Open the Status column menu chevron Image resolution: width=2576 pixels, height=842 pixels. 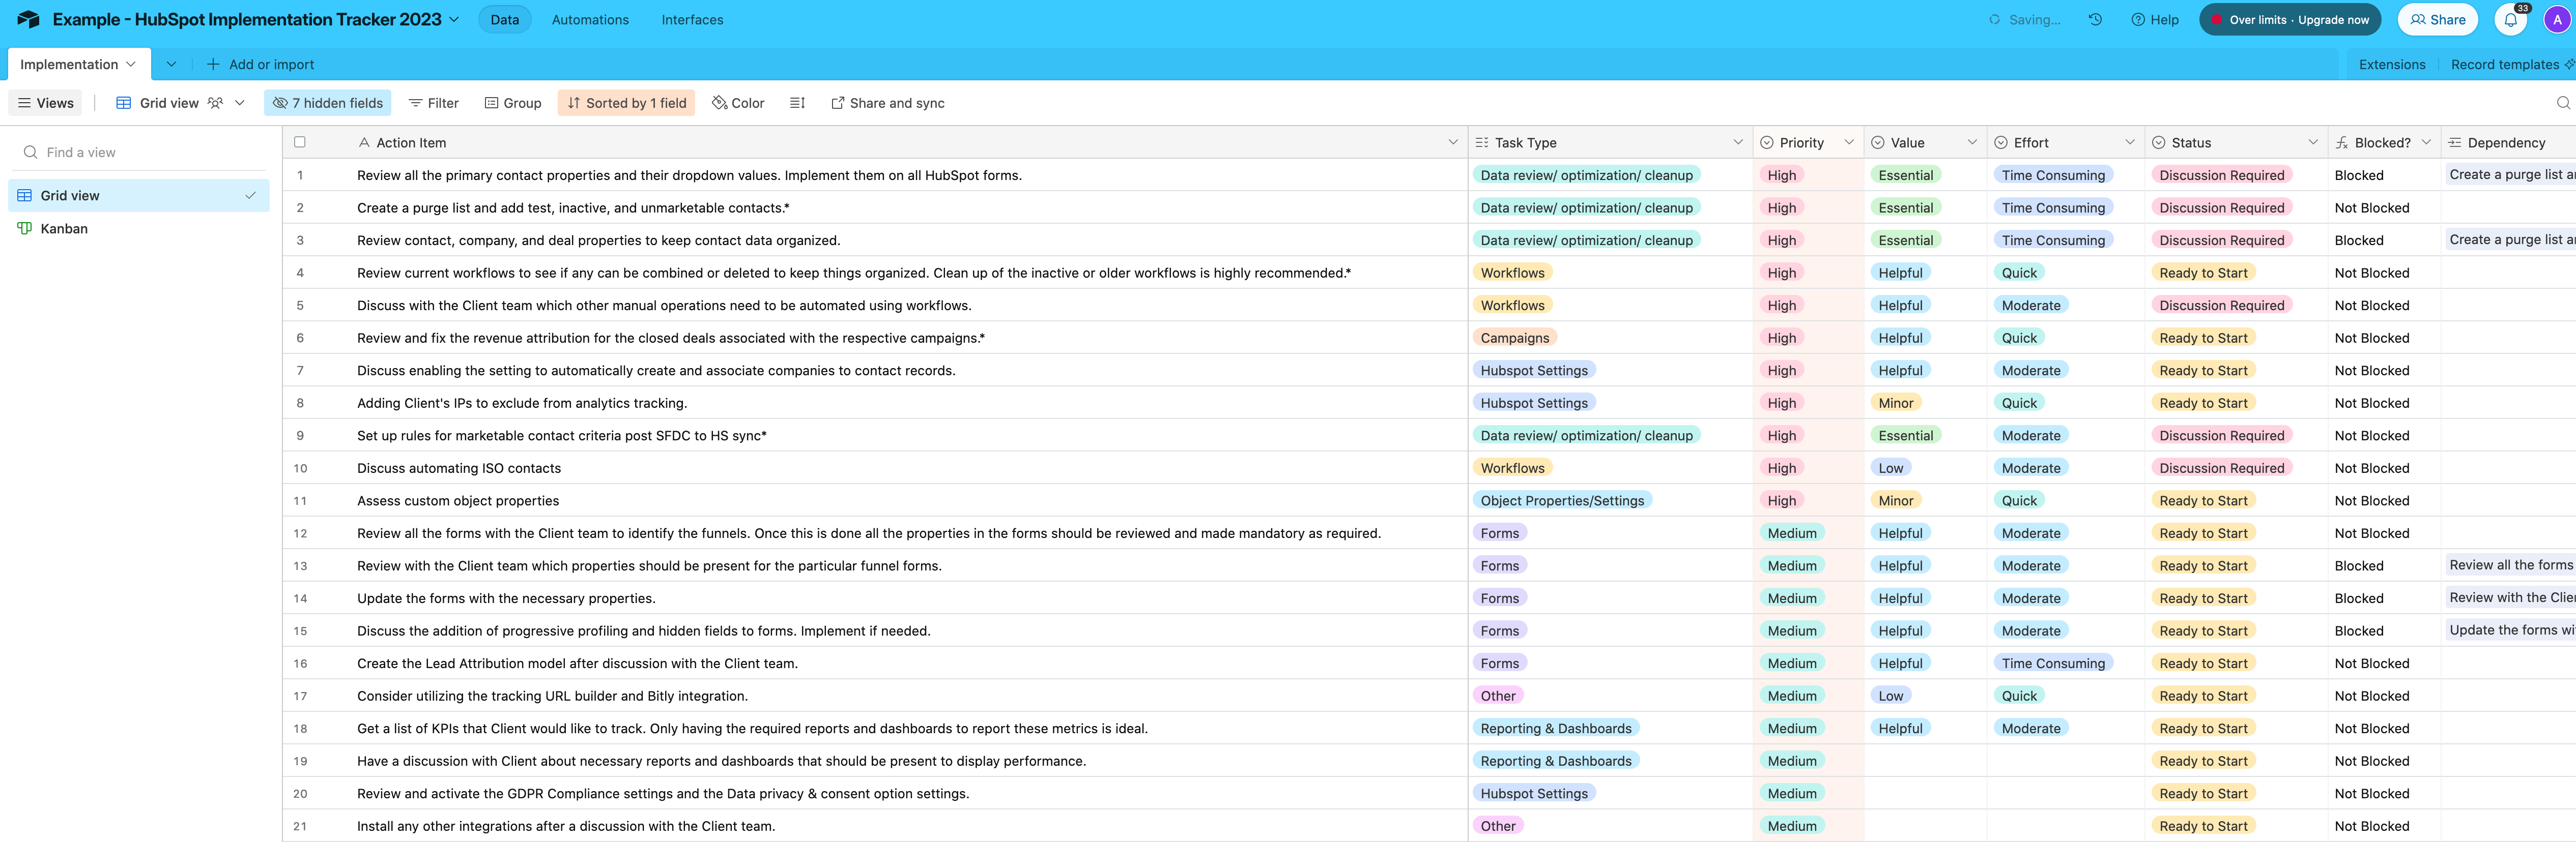[2313, 143]
